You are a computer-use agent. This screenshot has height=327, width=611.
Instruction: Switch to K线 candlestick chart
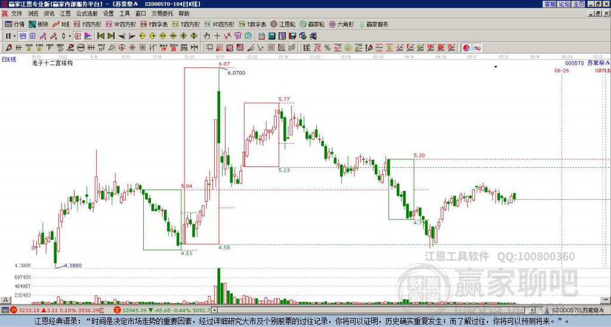(61, 24)
